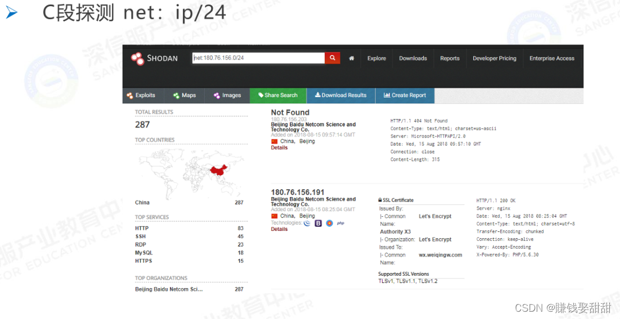
Task: Click the world map with China highlighted
Action: click(x=191, y=173)
